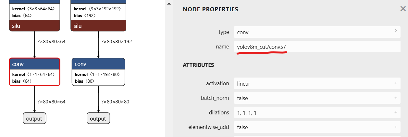Click the kernel 3×3×192×192 row

(98, 9)
